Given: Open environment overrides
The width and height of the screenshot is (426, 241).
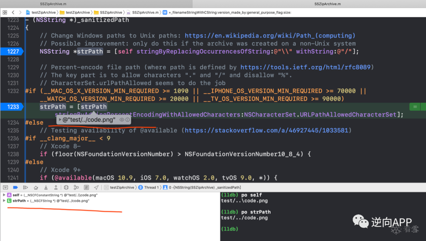Looking at the screenshot, I should point(86,187).
